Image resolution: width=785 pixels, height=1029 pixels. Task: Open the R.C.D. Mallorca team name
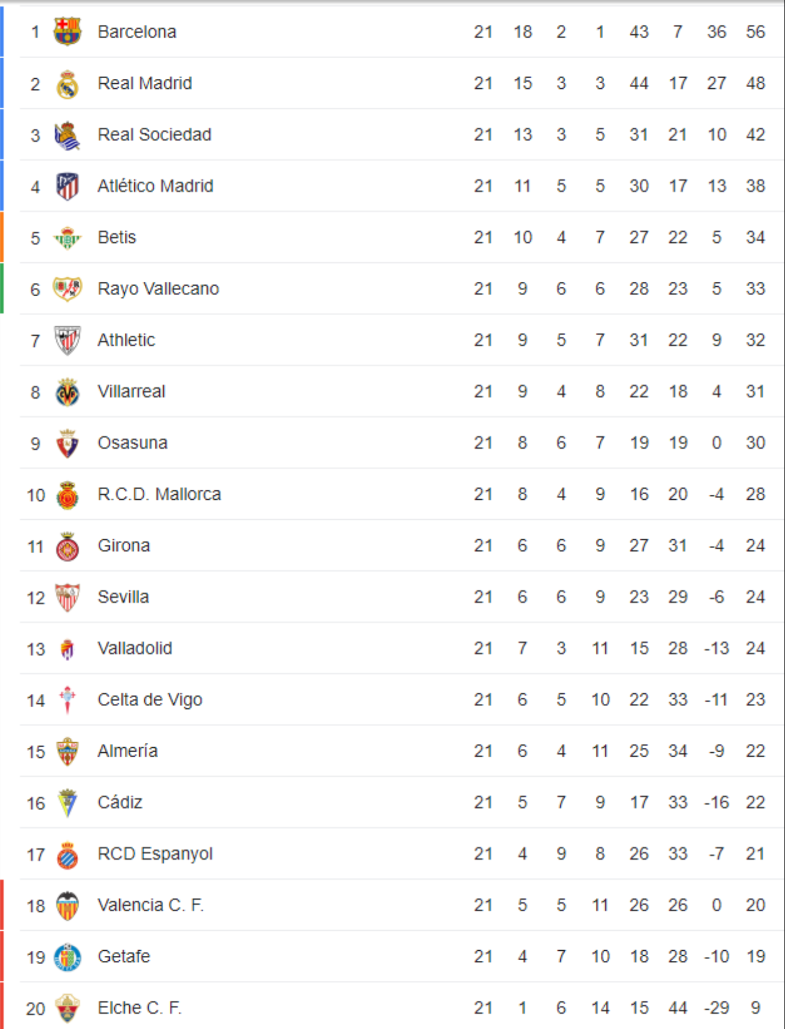coord(159,494)
